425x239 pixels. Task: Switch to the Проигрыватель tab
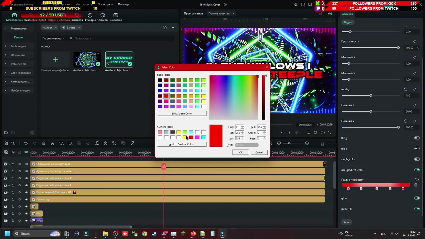194,14
